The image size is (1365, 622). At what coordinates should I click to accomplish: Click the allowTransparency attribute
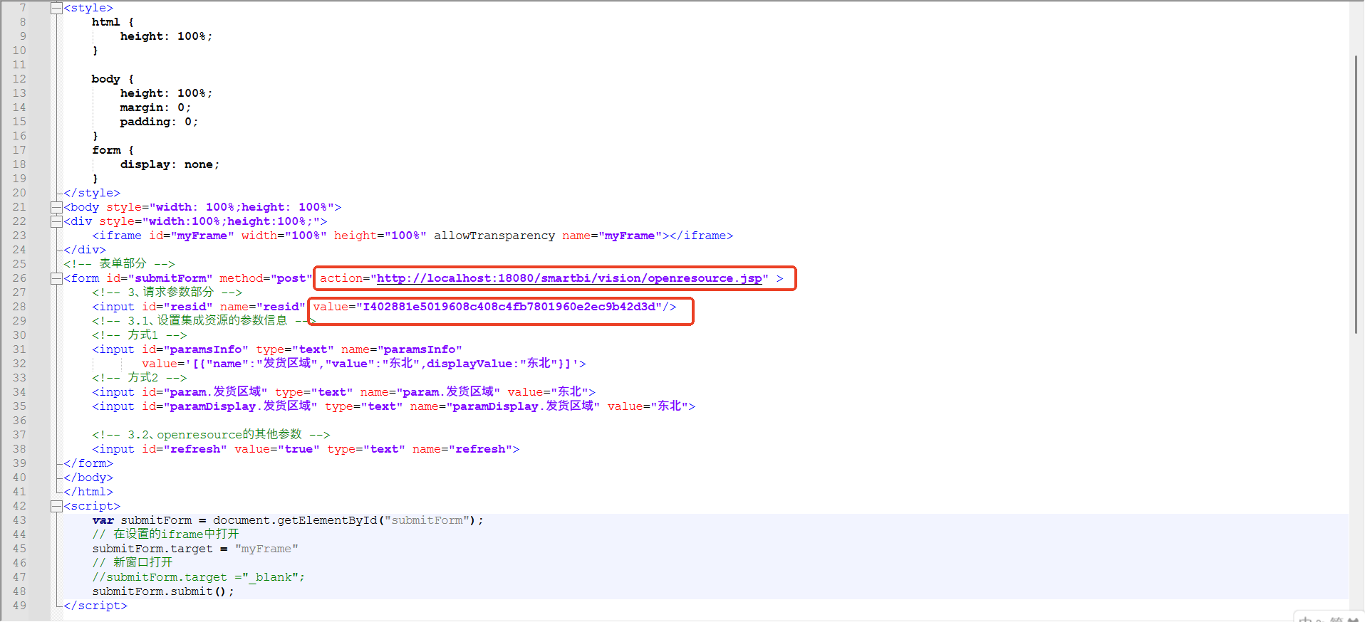tap(494, 236)
